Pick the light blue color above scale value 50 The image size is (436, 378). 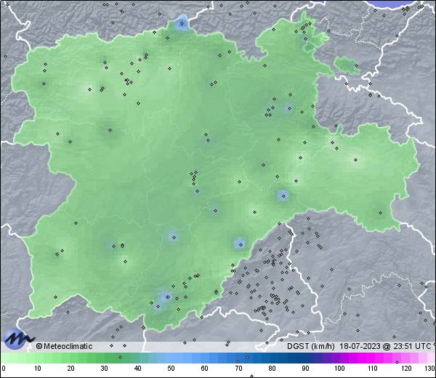pyautogui.click(x=171, y=358)
